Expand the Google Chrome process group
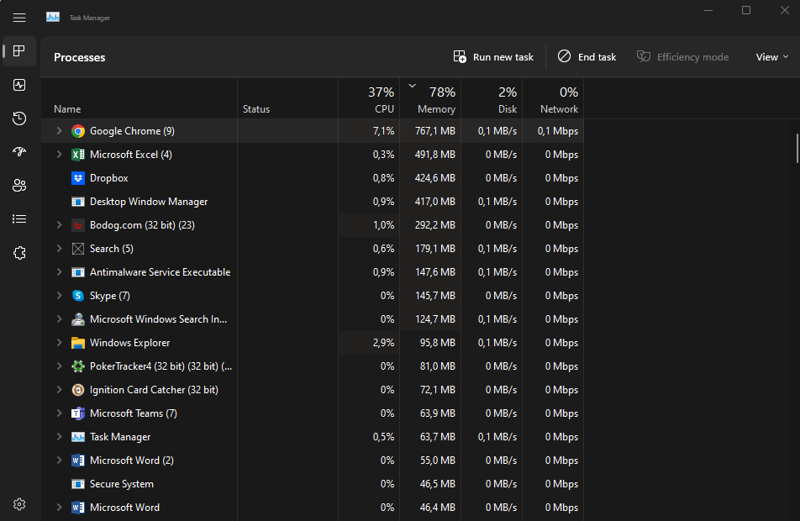 59,131
